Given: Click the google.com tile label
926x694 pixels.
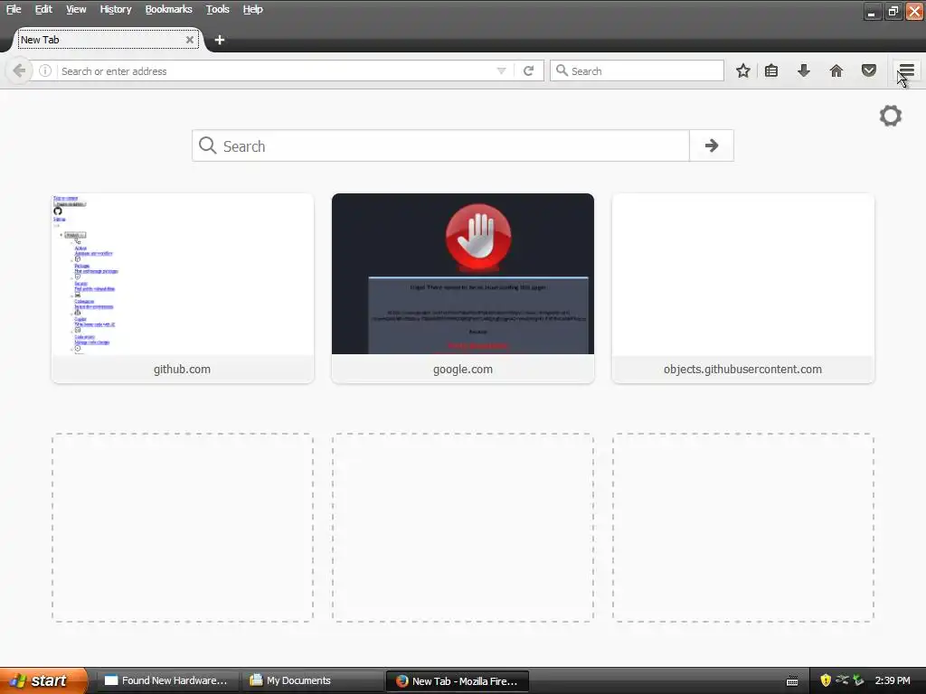Looking at the screenshot, I should (462, 369).
